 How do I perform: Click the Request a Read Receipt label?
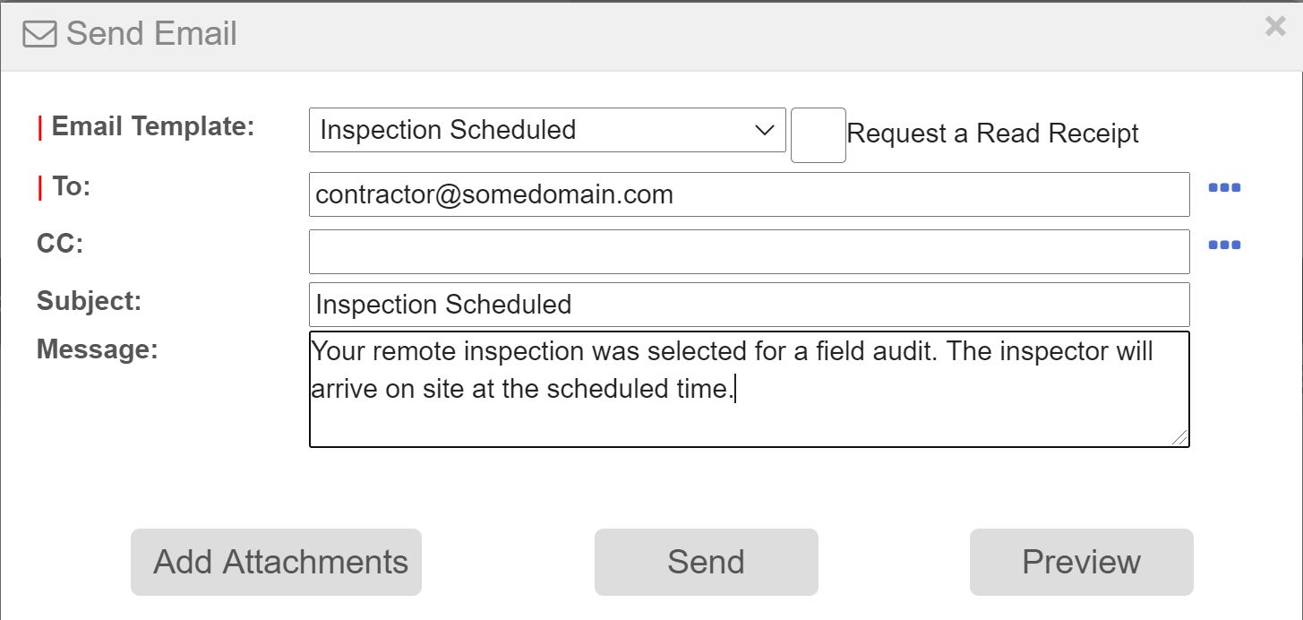pyautogui.click(x=992, y=133)
